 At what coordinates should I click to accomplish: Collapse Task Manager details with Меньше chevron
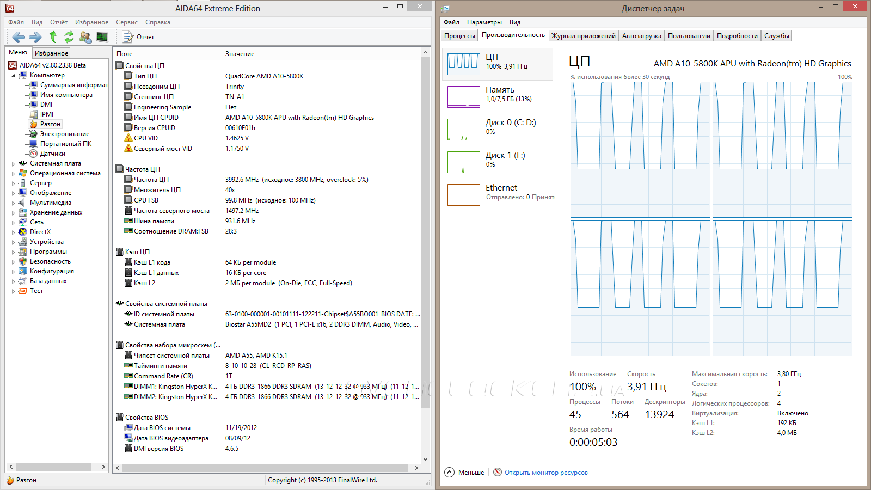pos(449,473)
